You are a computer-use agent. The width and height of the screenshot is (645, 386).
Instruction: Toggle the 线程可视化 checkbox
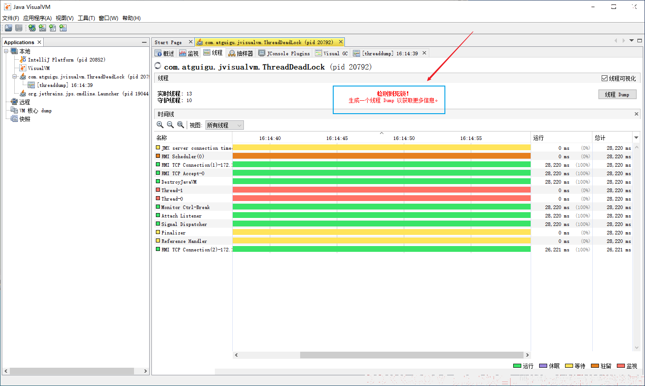(x=604, y=78)
